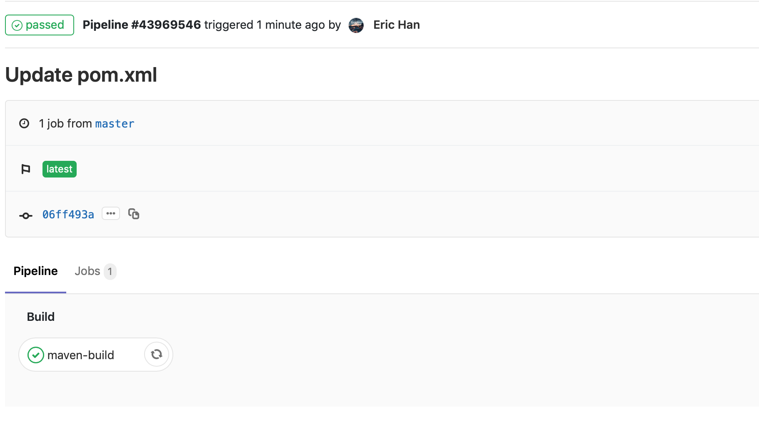Click the latest pipeline badge
Viewport: 759px width, 425px height.
point(59,169)
